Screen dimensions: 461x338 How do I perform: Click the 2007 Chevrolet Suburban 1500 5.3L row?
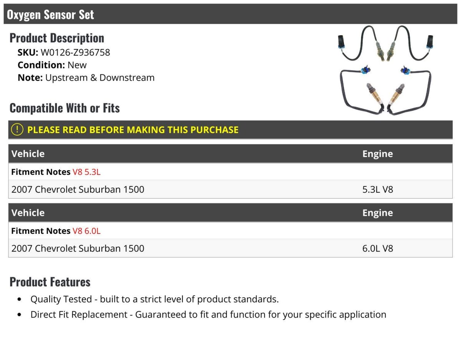click(230, 189)
